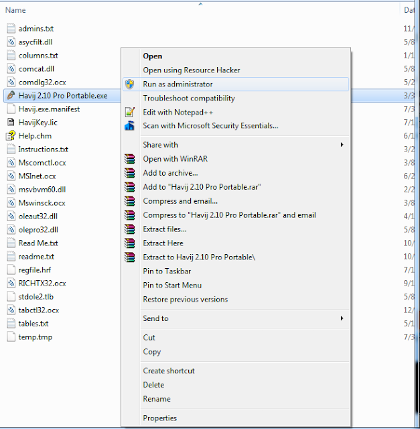Click the stdole2.tlb file icon
Screen dimensions: 420x429
pyautogui.click(x=11, y=296)
